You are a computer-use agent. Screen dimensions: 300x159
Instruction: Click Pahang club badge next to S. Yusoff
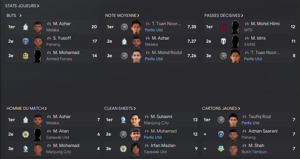click(26, 41)
